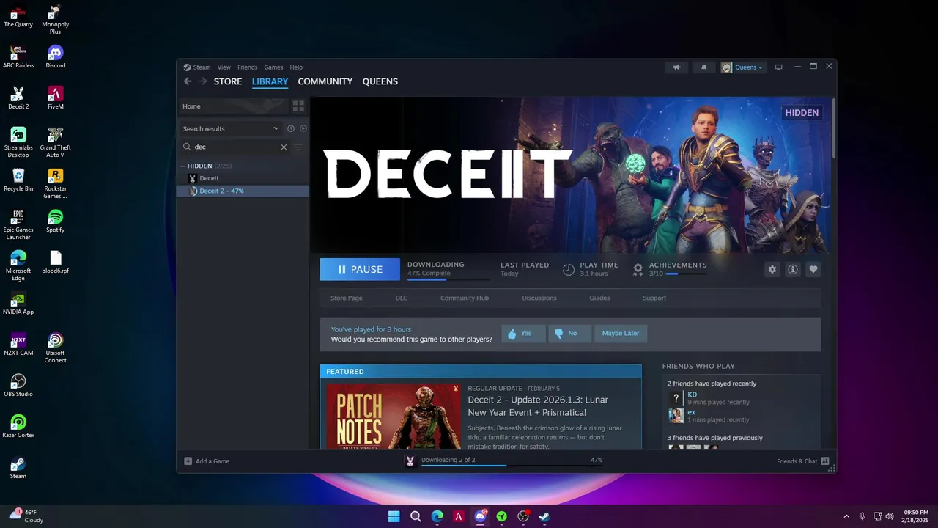Open Razer Cortex desktop shortcut

(18, 426)
